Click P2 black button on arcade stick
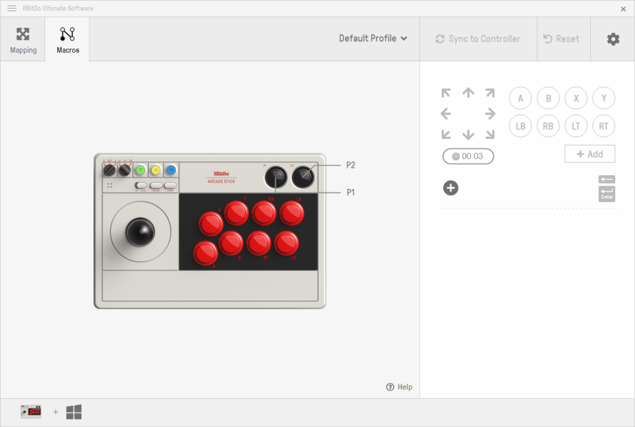635x427 pixels. tap(303, 177)
